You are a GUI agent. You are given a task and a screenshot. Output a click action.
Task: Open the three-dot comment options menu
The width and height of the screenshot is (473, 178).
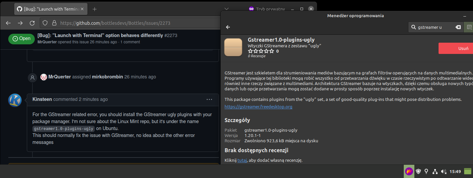pyautogui.click(x=209, y=99)
